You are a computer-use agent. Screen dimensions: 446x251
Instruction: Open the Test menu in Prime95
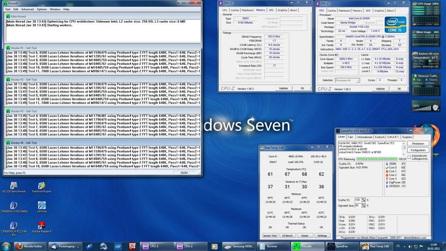8,9
